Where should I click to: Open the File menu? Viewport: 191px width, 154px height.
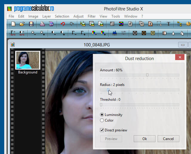pyautogui.click(x=11, y=16)
